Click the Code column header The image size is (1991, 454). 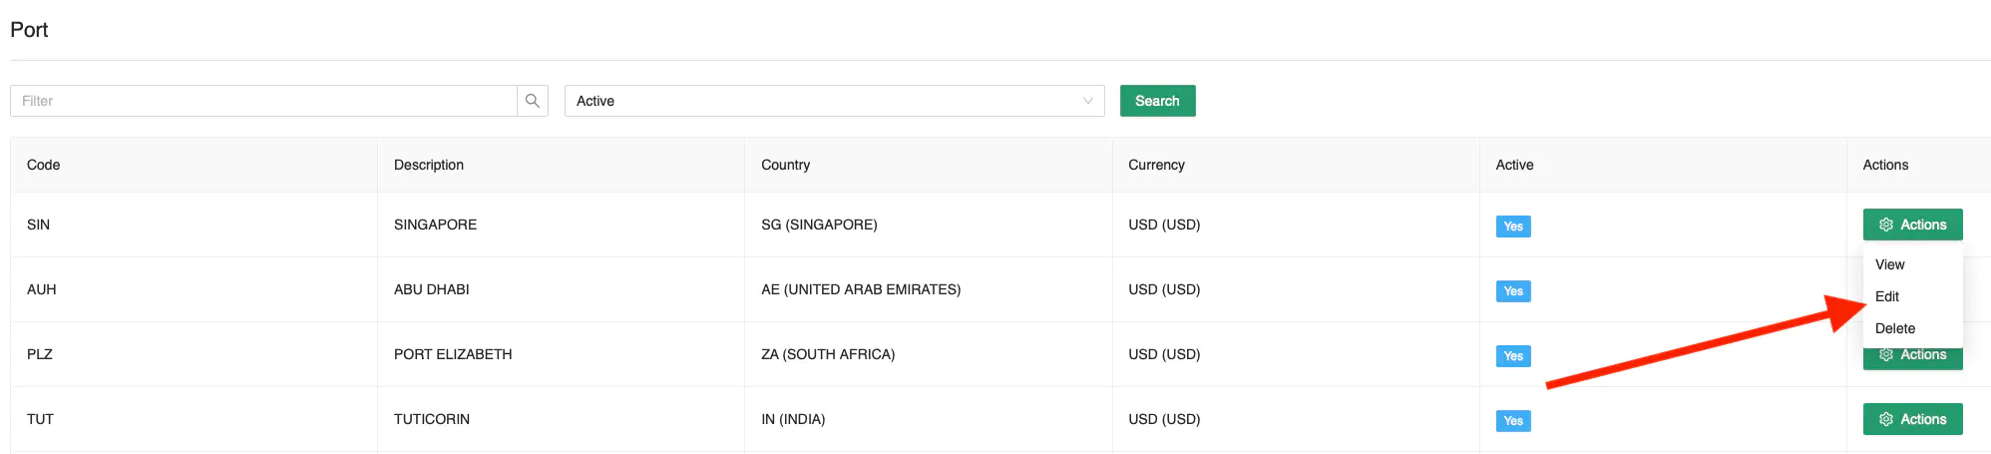pyautogui.click(x=44, y=165)
